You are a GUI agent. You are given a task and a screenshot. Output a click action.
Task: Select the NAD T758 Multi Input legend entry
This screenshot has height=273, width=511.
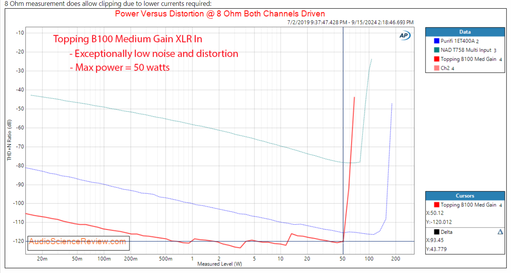point(469,50)
